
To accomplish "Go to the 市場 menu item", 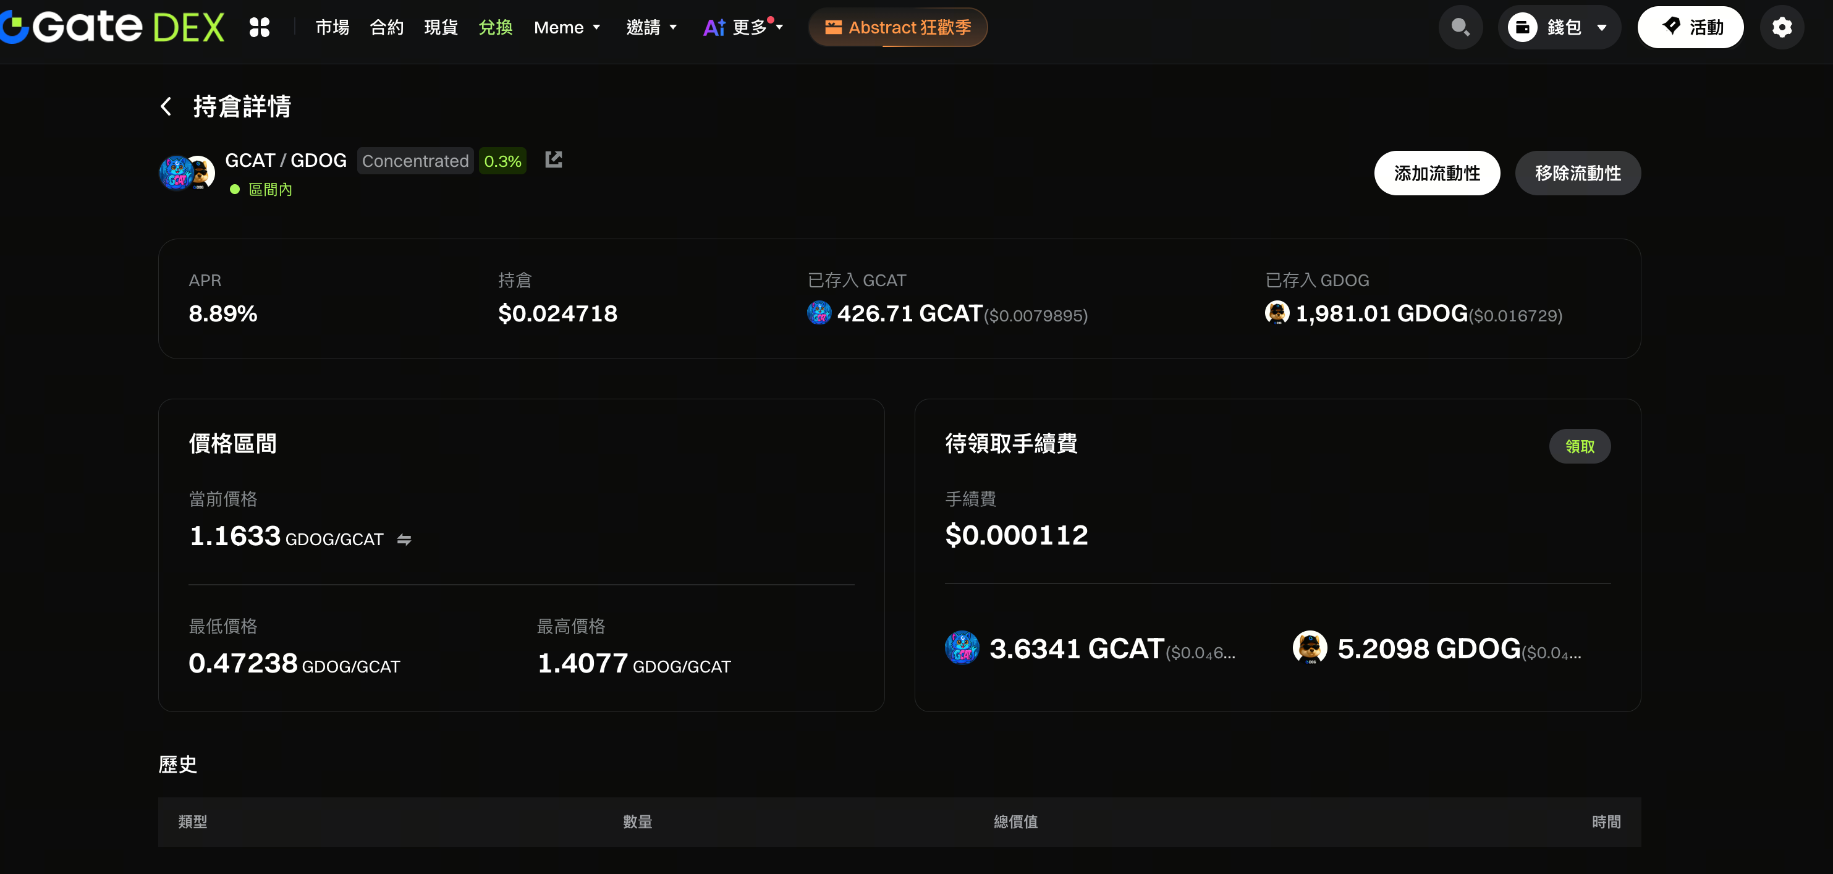I will 332,27.
